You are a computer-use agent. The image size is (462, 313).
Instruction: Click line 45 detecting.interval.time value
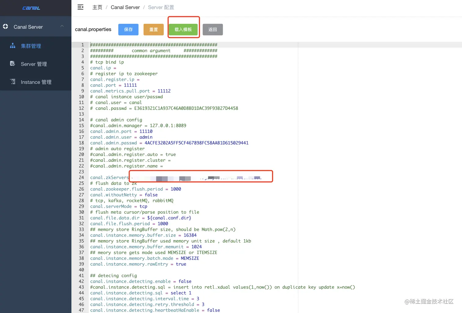tap(198, 299)
